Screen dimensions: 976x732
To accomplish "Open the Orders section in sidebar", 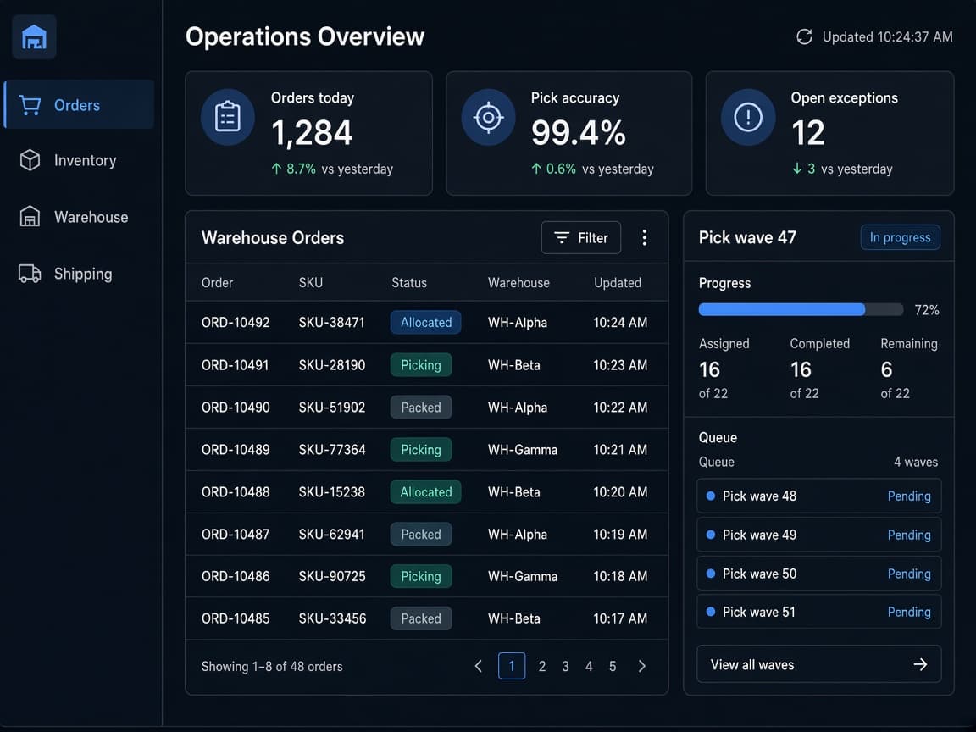I will [x=79, y=104].
